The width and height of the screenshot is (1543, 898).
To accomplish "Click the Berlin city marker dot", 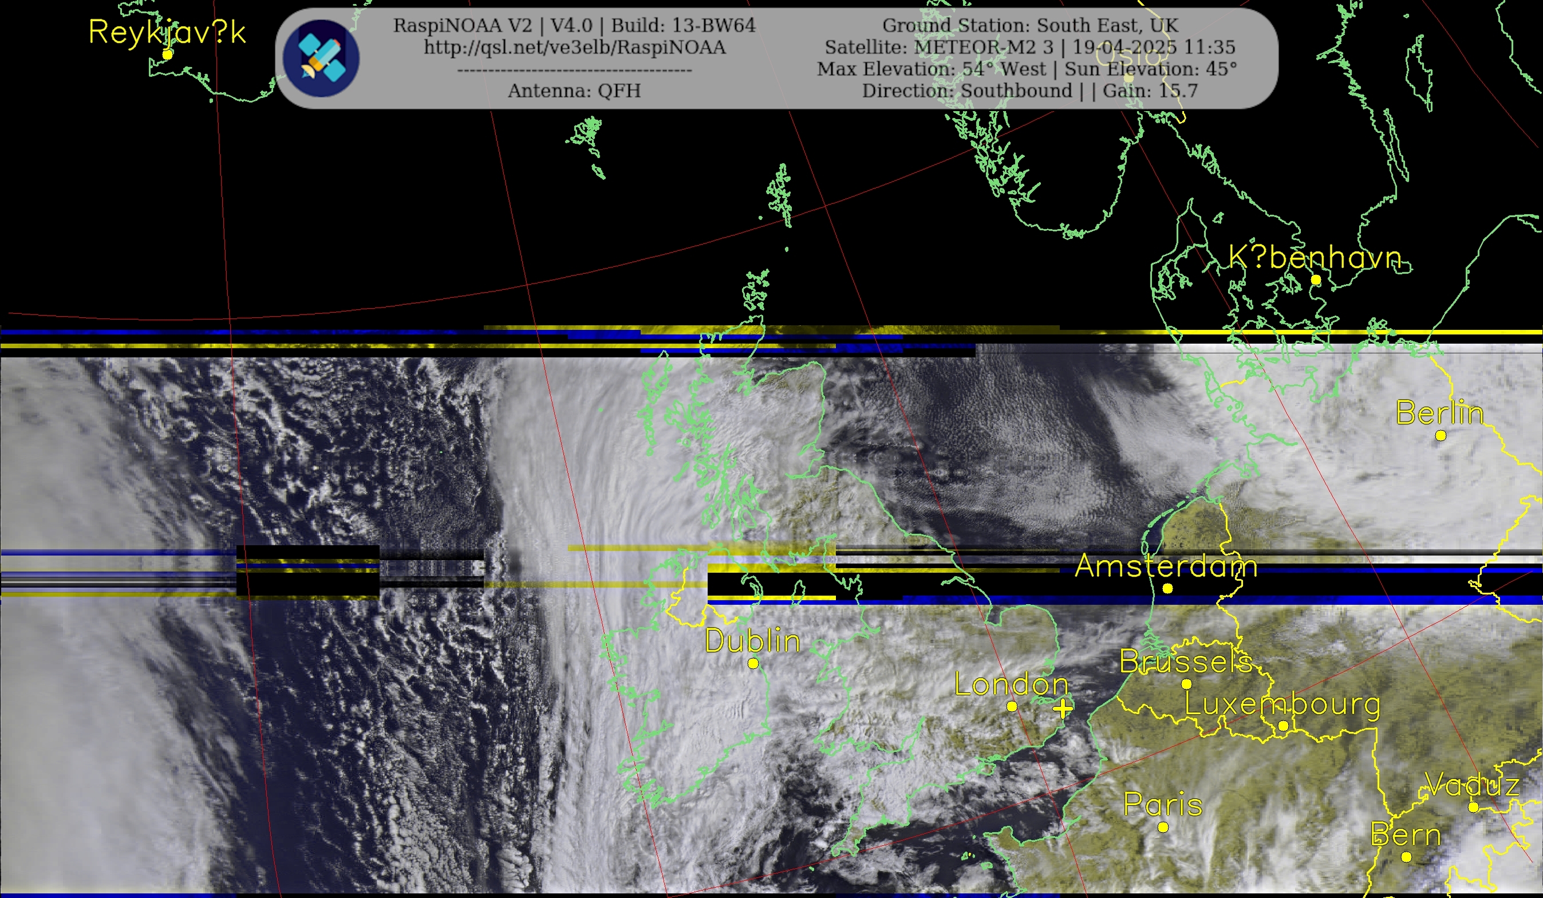I will [1441, 435].
